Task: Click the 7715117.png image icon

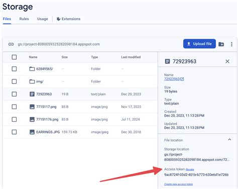Action: pyautogui.click(x=32, y=107)
